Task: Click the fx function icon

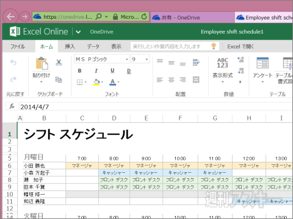Action: click(x=12, y=106)
